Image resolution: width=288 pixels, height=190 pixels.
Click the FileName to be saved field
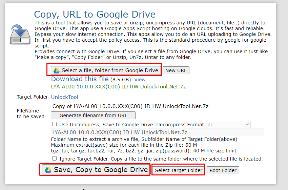tap(158, 106)
